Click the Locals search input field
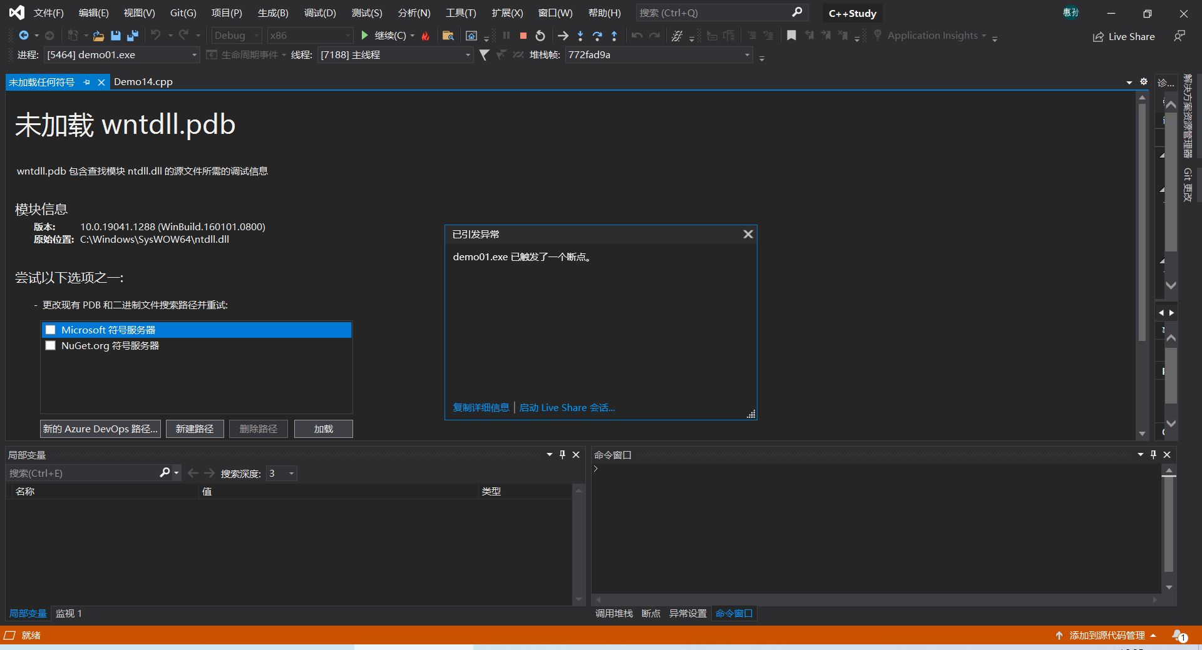The width and height of the screenshot is (1202, 650). [x=81, y=474]
